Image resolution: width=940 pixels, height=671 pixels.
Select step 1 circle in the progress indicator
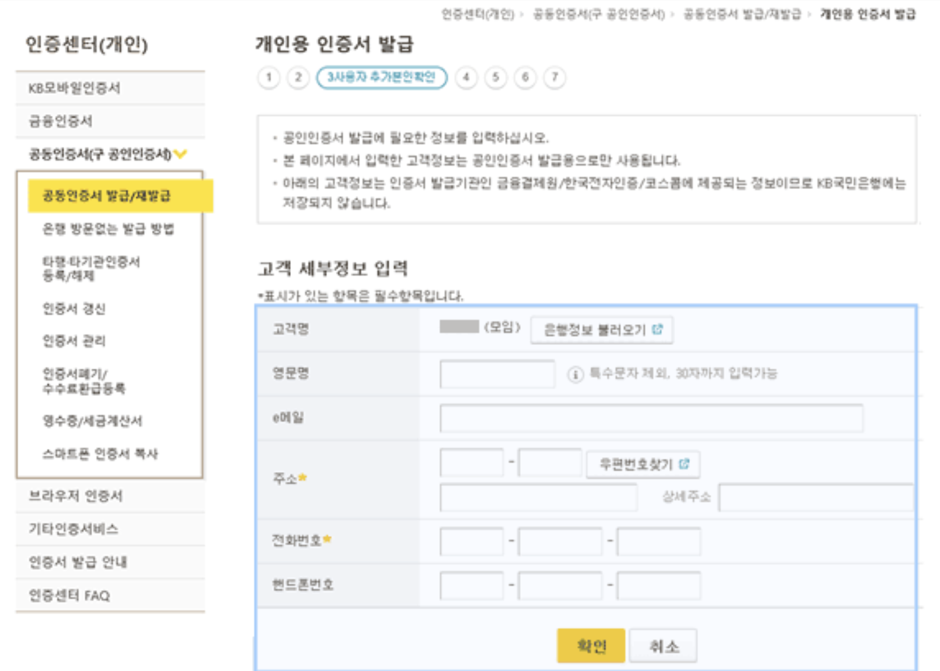coord(269,77)
